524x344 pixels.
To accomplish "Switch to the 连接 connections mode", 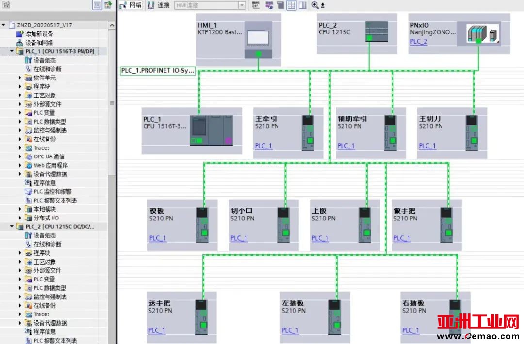I will pos(159,5).
